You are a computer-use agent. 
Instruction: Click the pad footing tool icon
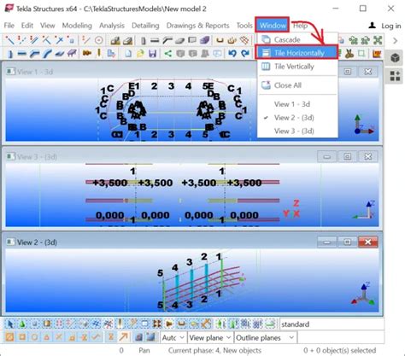115,40
